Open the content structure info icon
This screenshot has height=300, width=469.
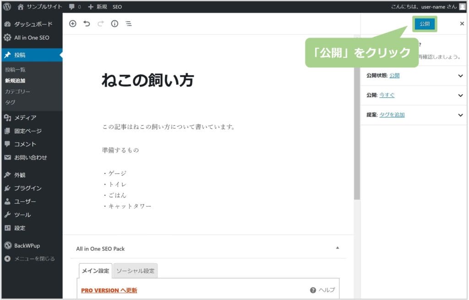(115, 24)
